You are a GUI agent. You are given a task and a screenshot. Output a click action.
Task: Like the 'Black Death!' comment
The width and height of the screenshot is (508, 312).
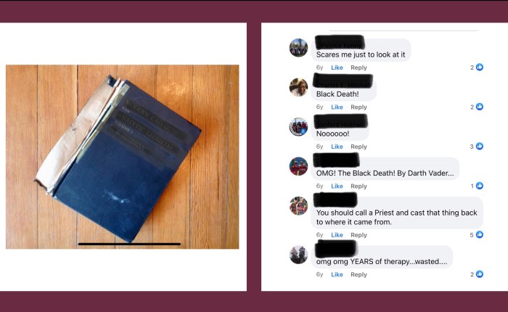[x=337, y=107]
